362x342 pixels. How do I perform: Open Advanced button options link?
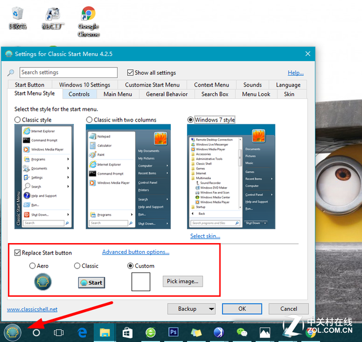tap(136, 252)
